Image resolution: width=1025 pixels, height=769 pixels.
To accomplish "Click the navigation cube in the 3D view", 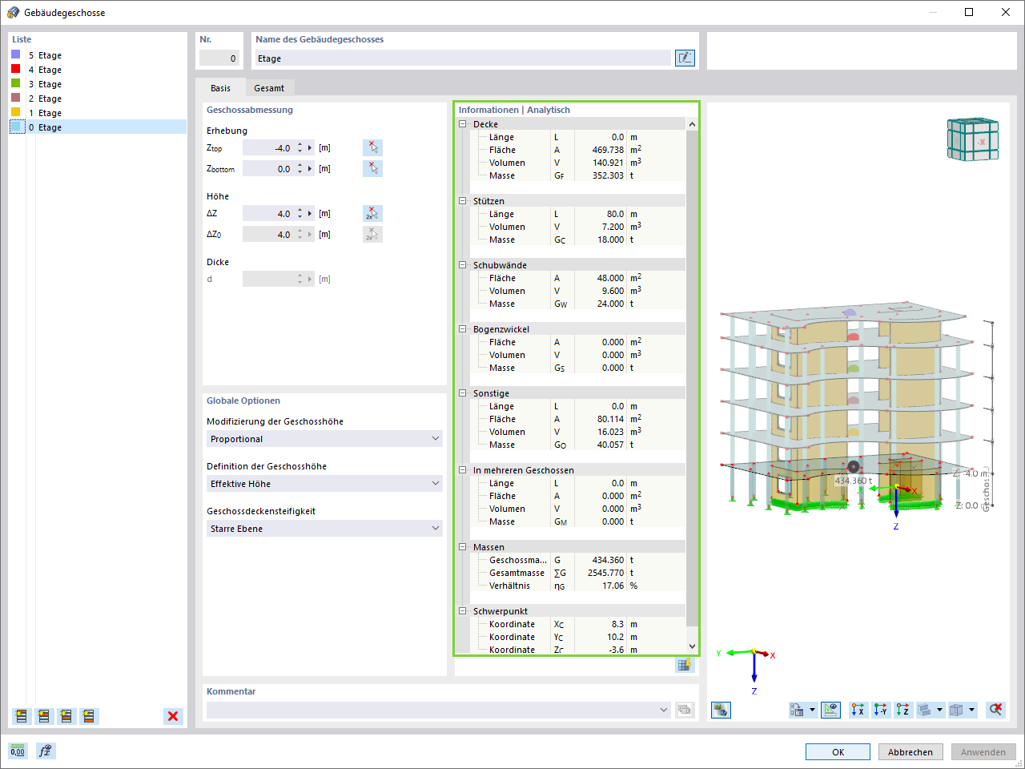I will (973, 139).
